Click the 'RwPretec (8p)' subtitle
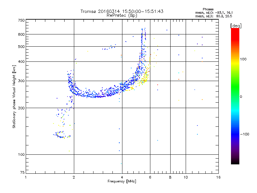The image size is (257, 193). click(122, 15)
